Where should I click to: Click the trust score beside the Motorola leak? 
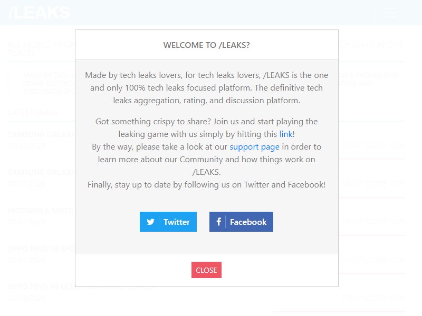(x=373, y=222)
